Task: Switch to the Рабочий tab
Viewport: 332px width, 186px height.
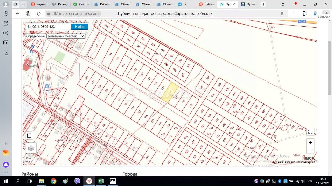Action: (x=102, y=4)
